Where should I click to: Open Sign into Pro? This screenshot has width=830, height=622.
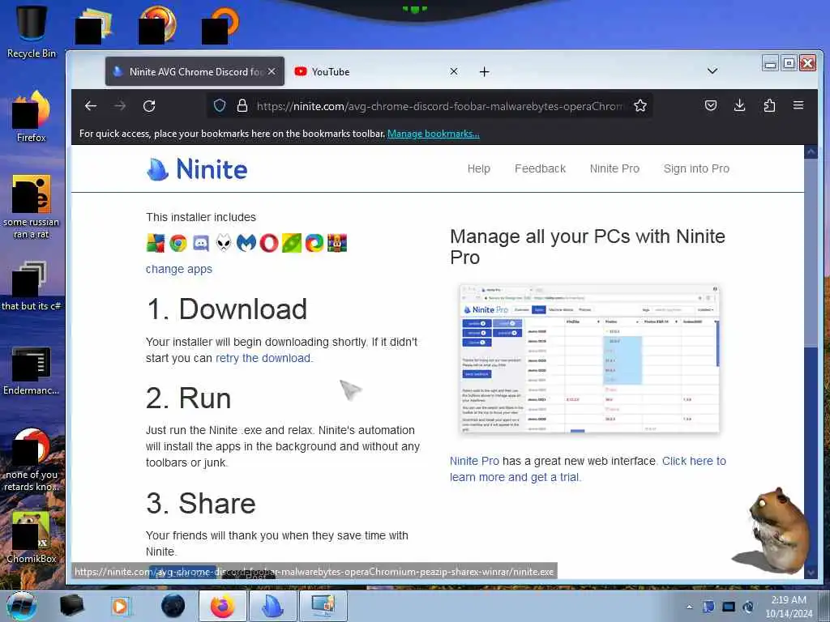696,168
